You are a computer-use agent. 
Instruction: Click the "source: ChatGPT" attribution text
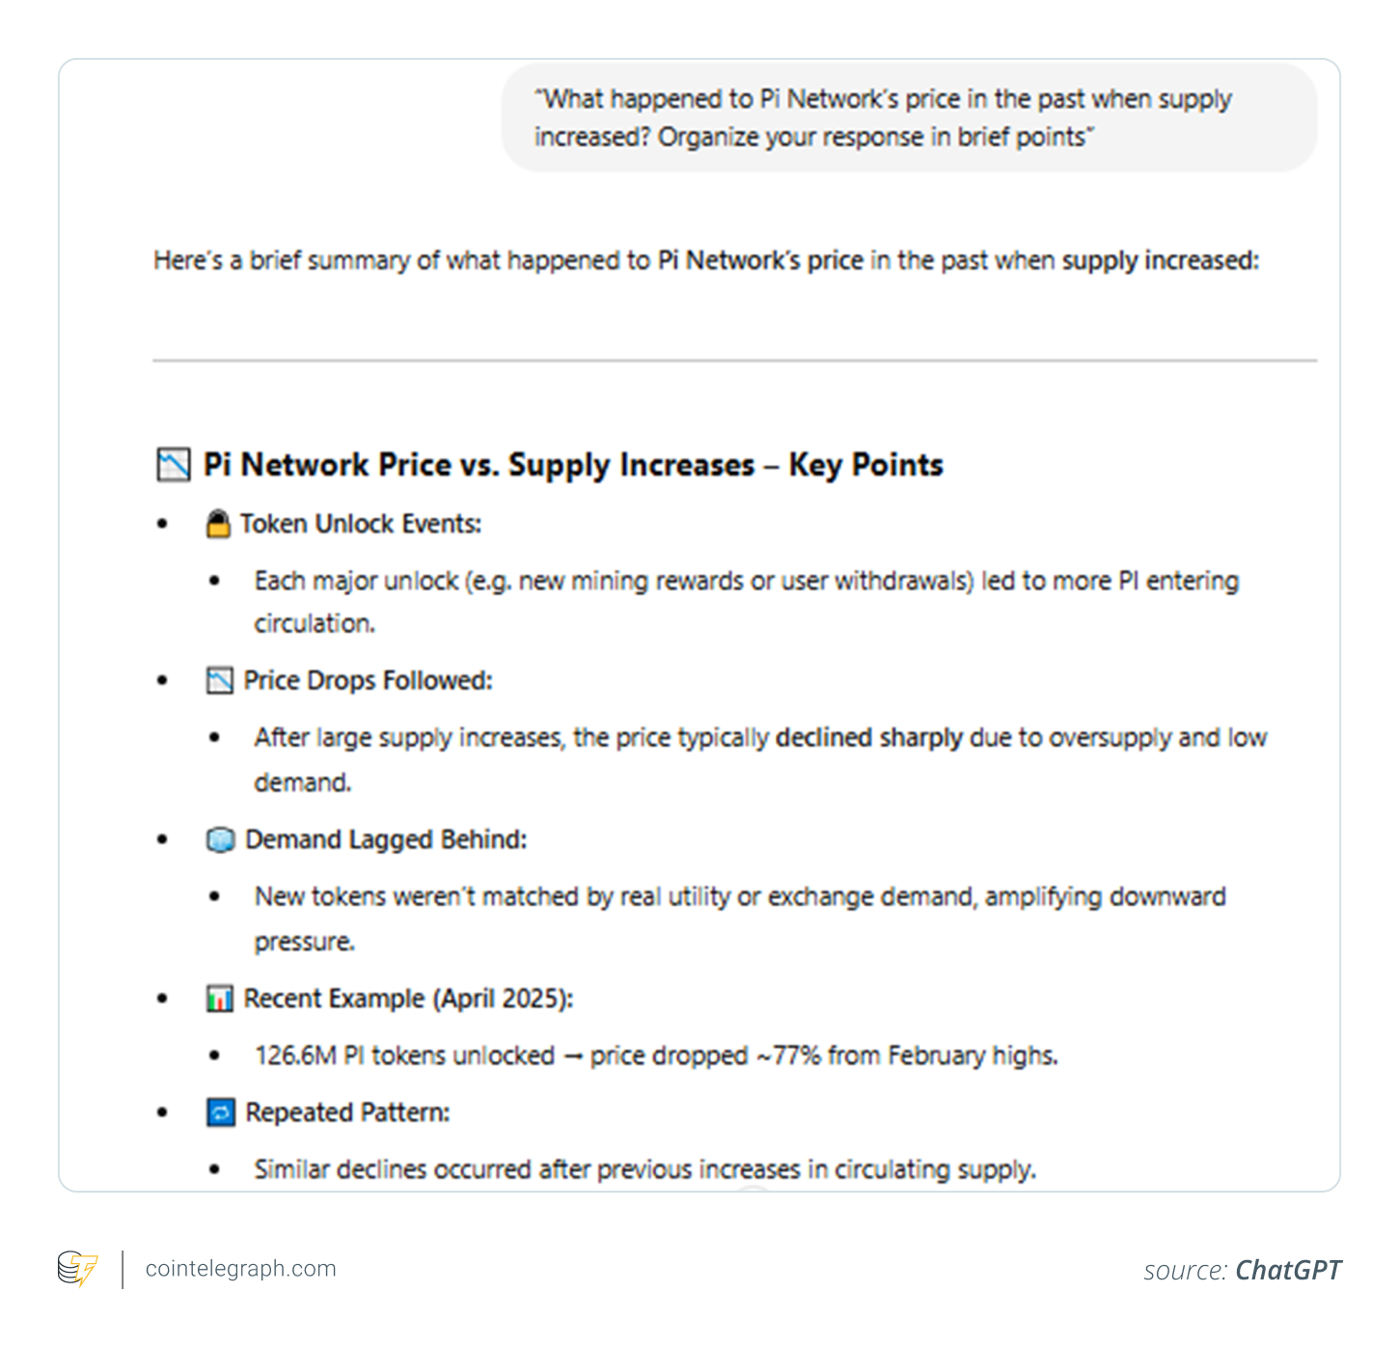coord(1242,1270)
